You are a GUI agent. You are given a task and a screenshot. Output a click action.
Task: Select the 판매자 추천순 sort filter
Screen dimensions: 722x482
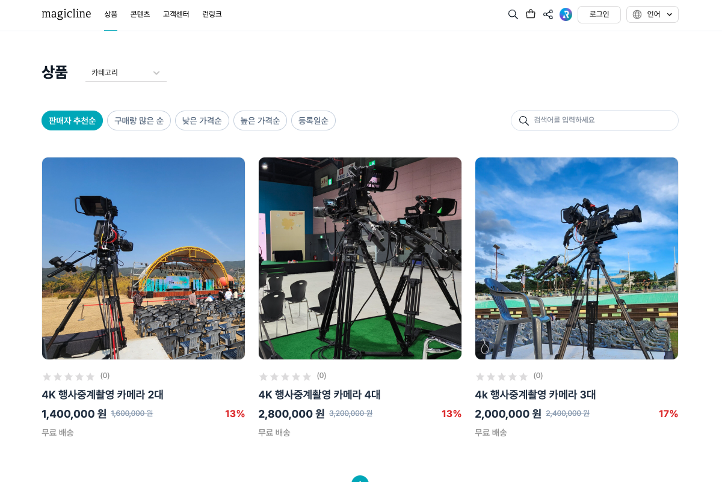point(72,121)
